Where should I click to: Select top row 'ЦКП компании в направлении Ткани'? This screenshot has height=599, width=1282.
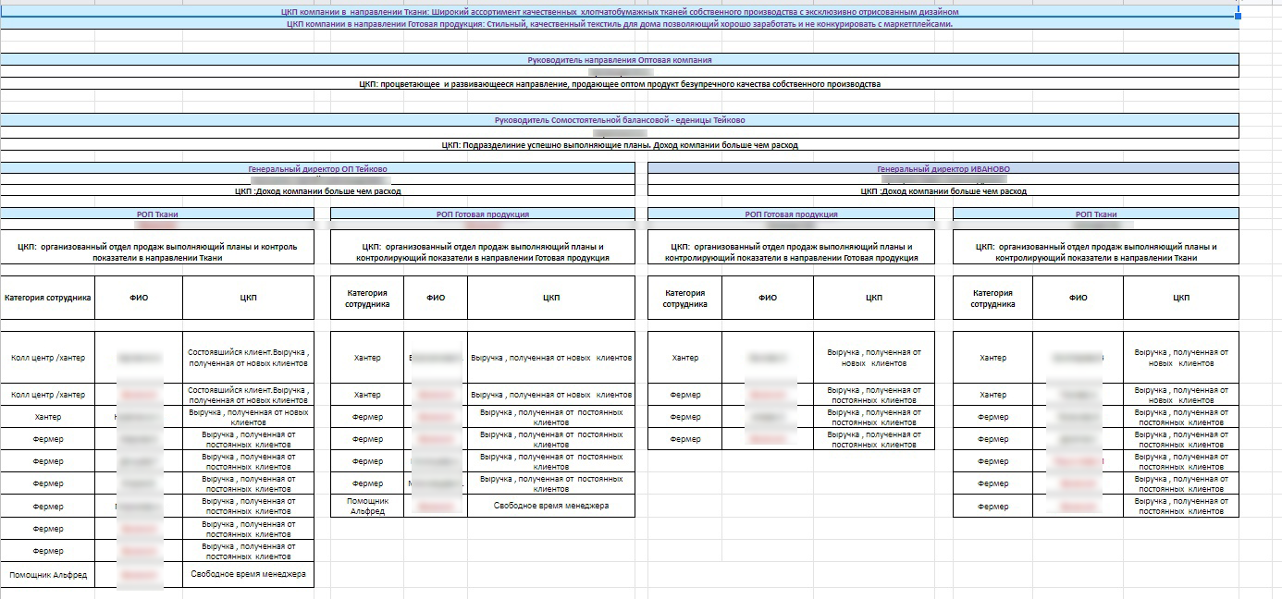click(619, 12)
